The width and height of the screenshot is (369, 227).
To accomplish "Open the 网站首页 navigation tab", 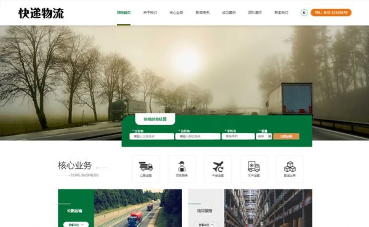I will coord(124,13).
